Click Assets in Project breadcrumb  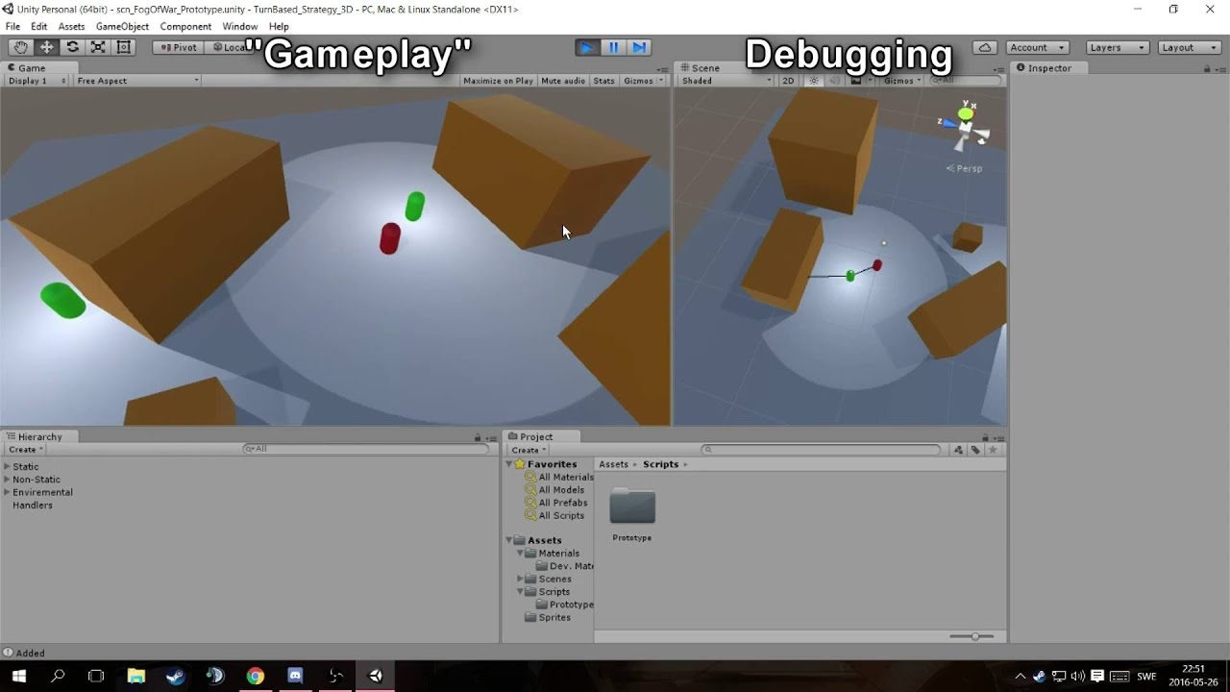click(x=613, y=464)
